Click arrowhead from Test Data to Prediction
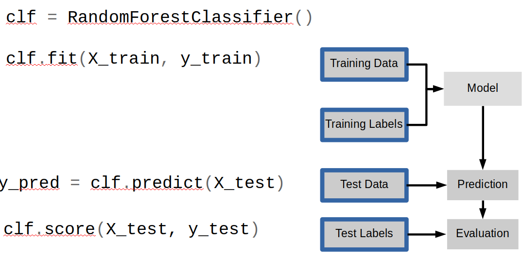 441,185
